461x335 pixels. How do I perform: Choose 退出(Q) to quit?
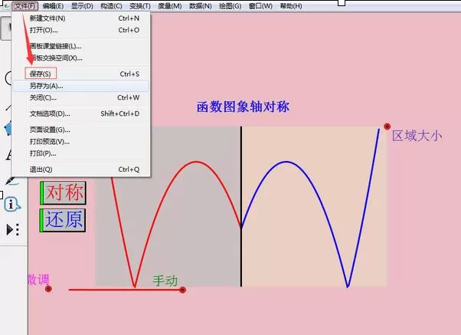tap(81, 169)
